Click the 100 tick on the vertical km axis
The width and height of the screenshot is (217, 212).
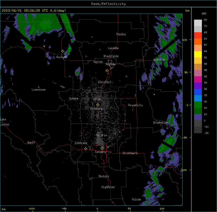click(185, 40)
